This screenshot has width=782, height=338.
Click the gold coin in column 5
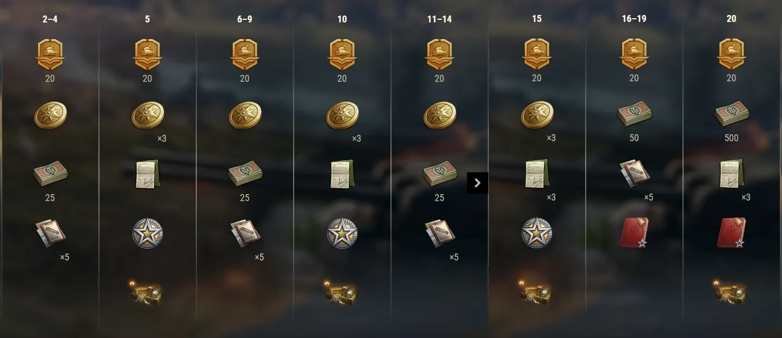point(148,116)
